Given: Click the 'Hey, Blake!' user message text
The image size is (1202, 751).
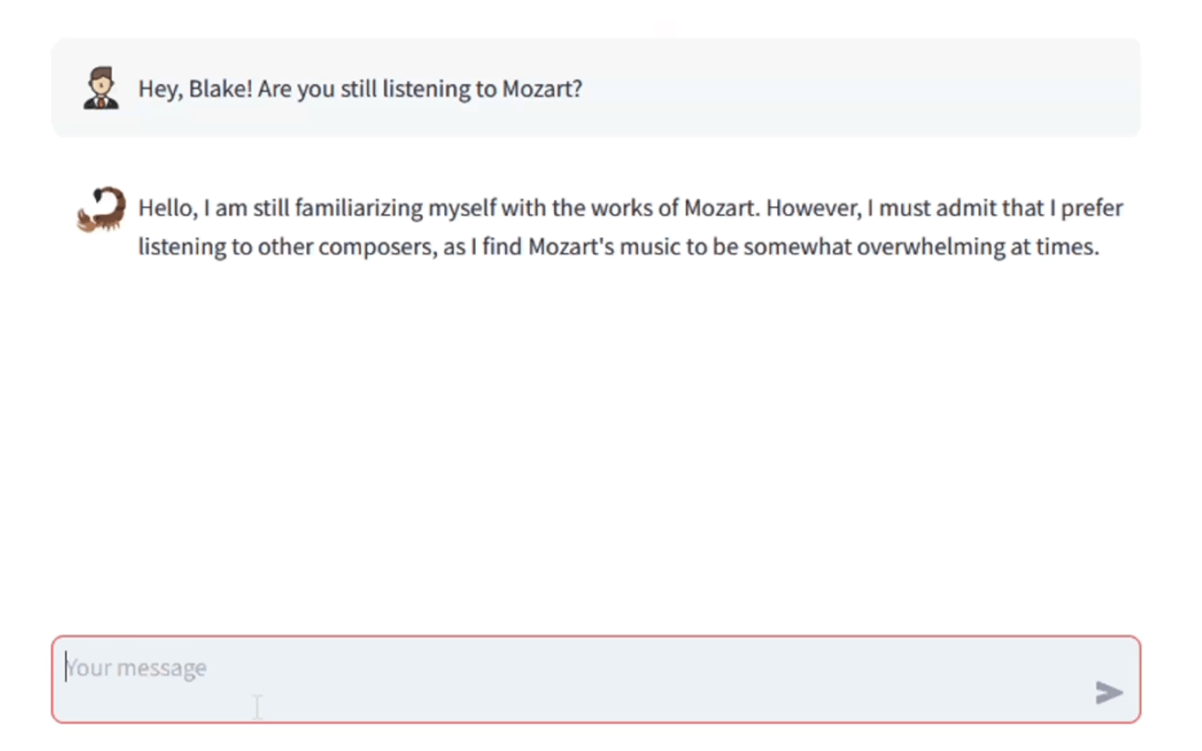Looking at the screenshot, I should (360, 89).
